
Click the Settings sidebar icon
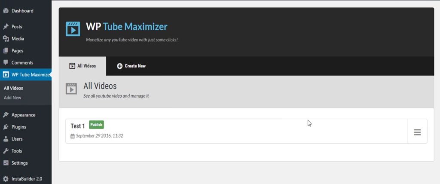6,163
